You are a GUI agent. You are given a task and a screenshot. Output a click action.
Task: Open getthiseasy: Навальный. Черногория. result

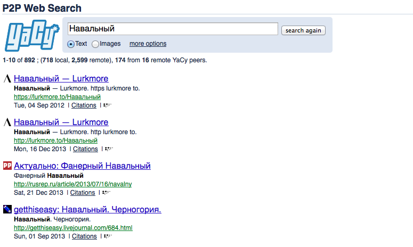pyautogui.click(x=87, y=209)
